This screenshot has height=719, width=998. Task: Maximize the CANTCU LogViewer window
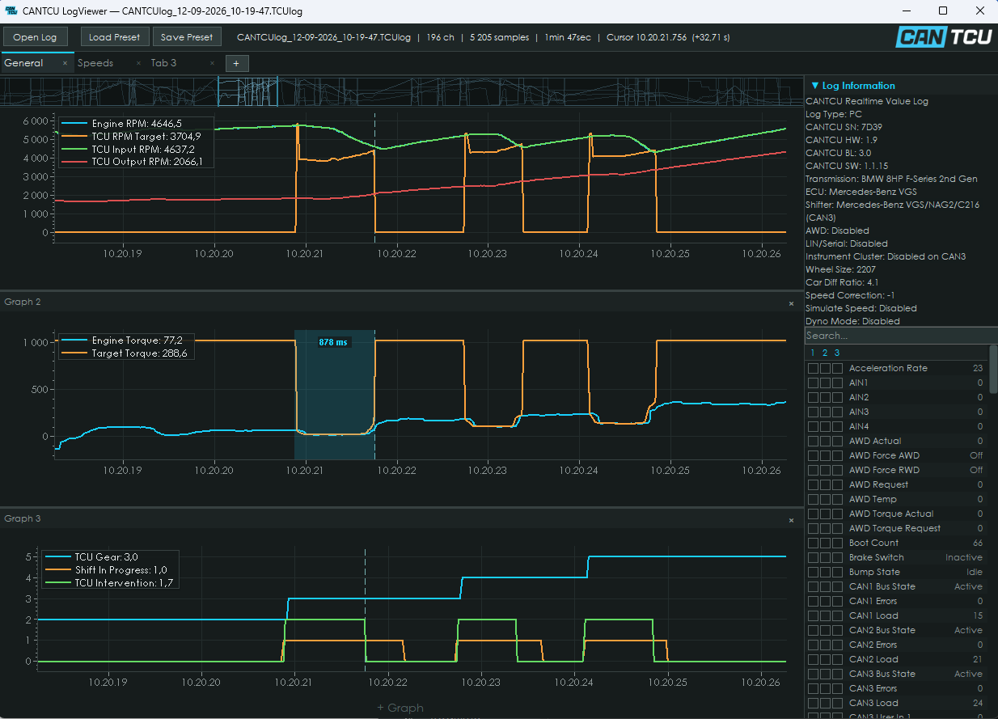click(x=943, y=11)
